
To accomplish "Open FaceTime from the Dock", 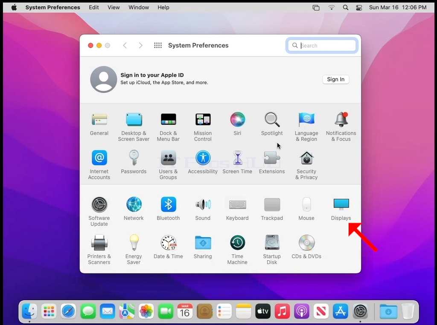I will [166, 311].
